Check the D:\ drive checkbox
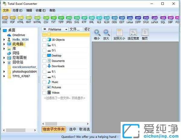Screen dimensions: 181x140 (x=44, y=50)
